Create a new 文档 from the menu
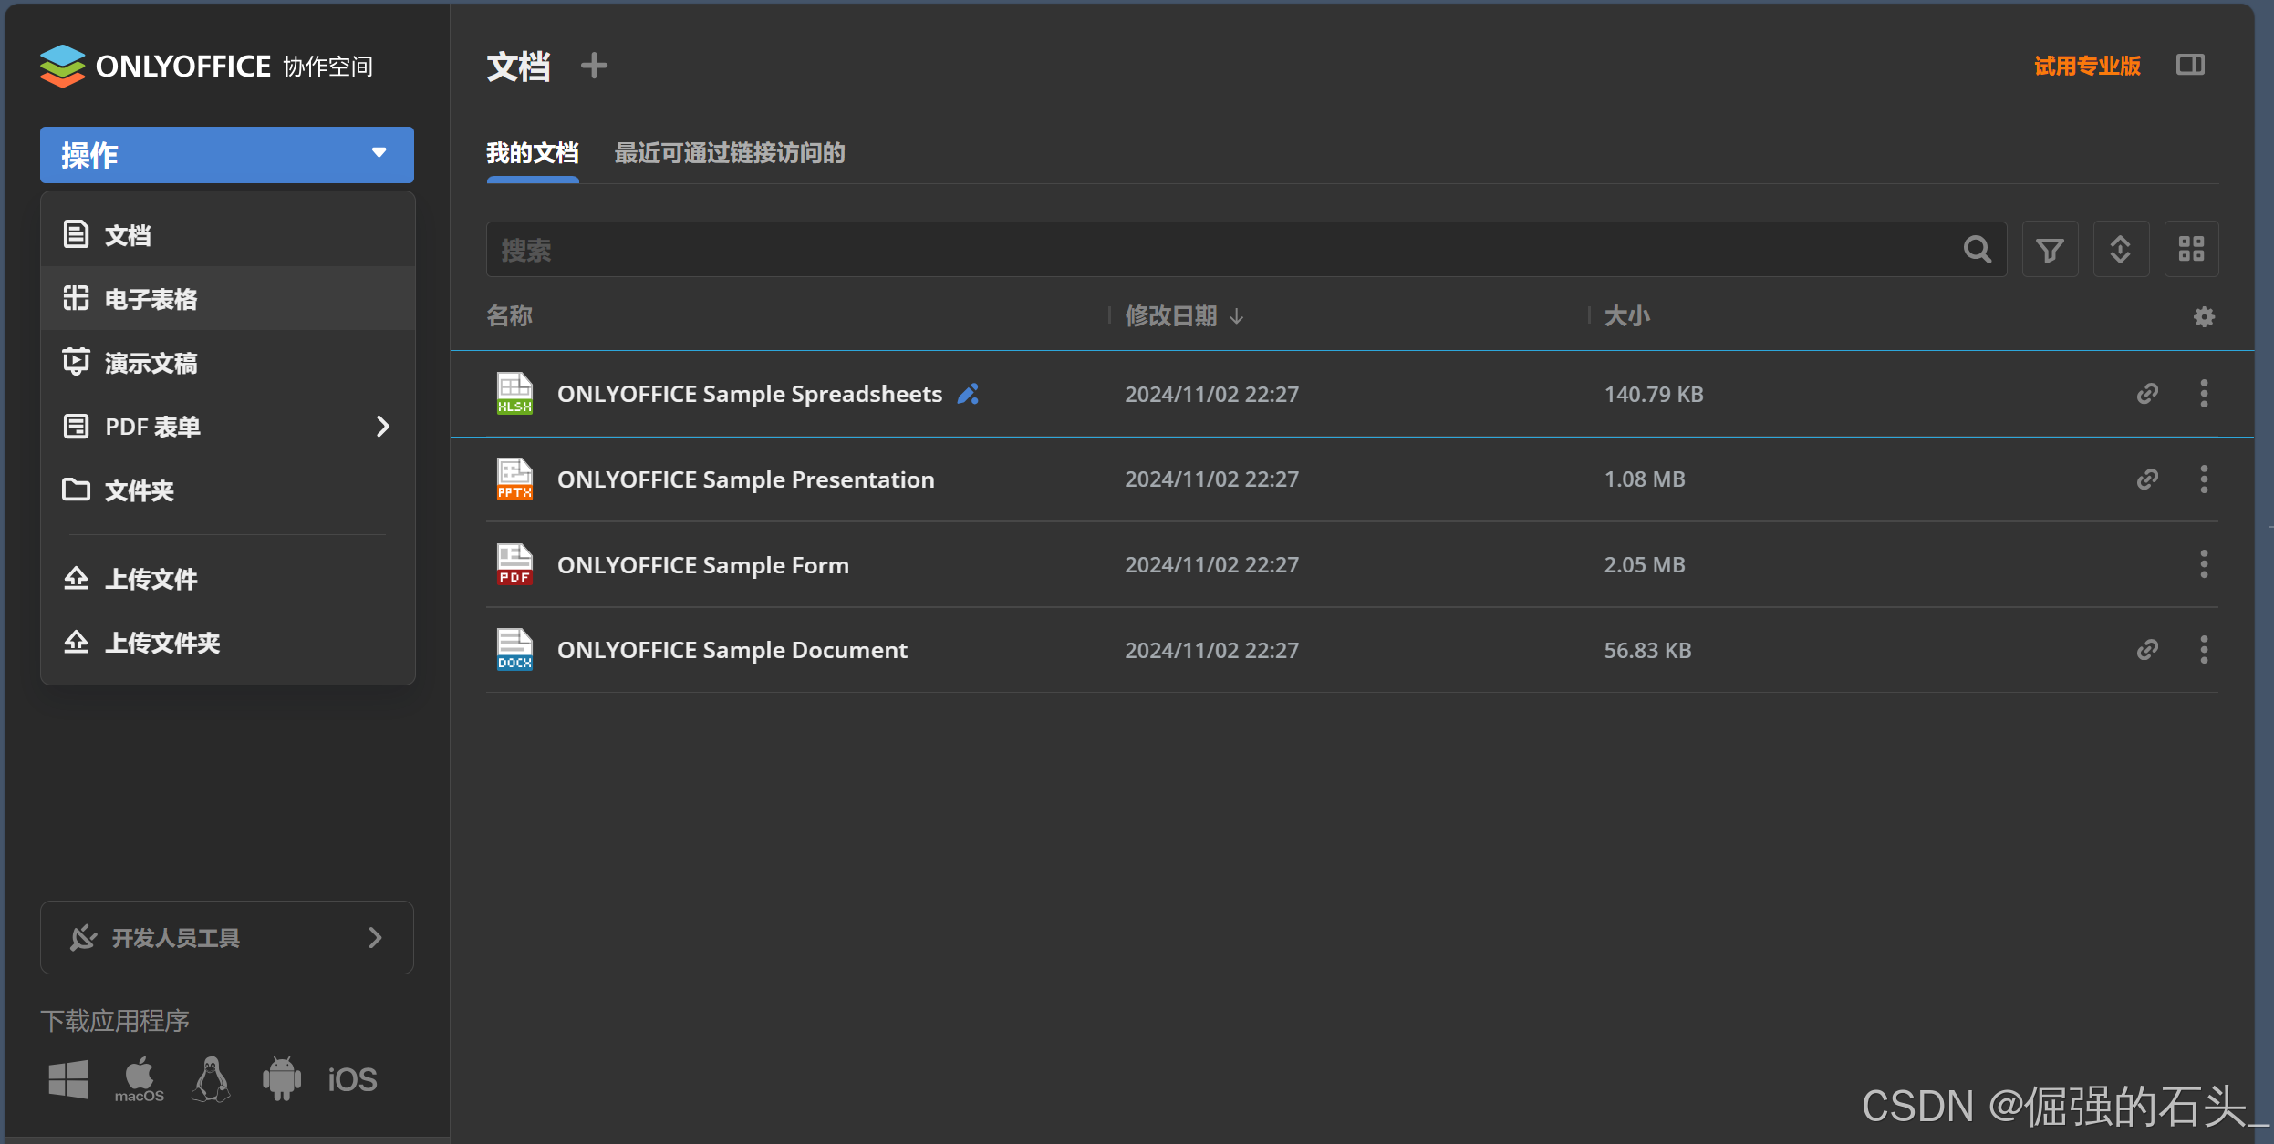The image size is (2274, 1144). coord(228,234)
